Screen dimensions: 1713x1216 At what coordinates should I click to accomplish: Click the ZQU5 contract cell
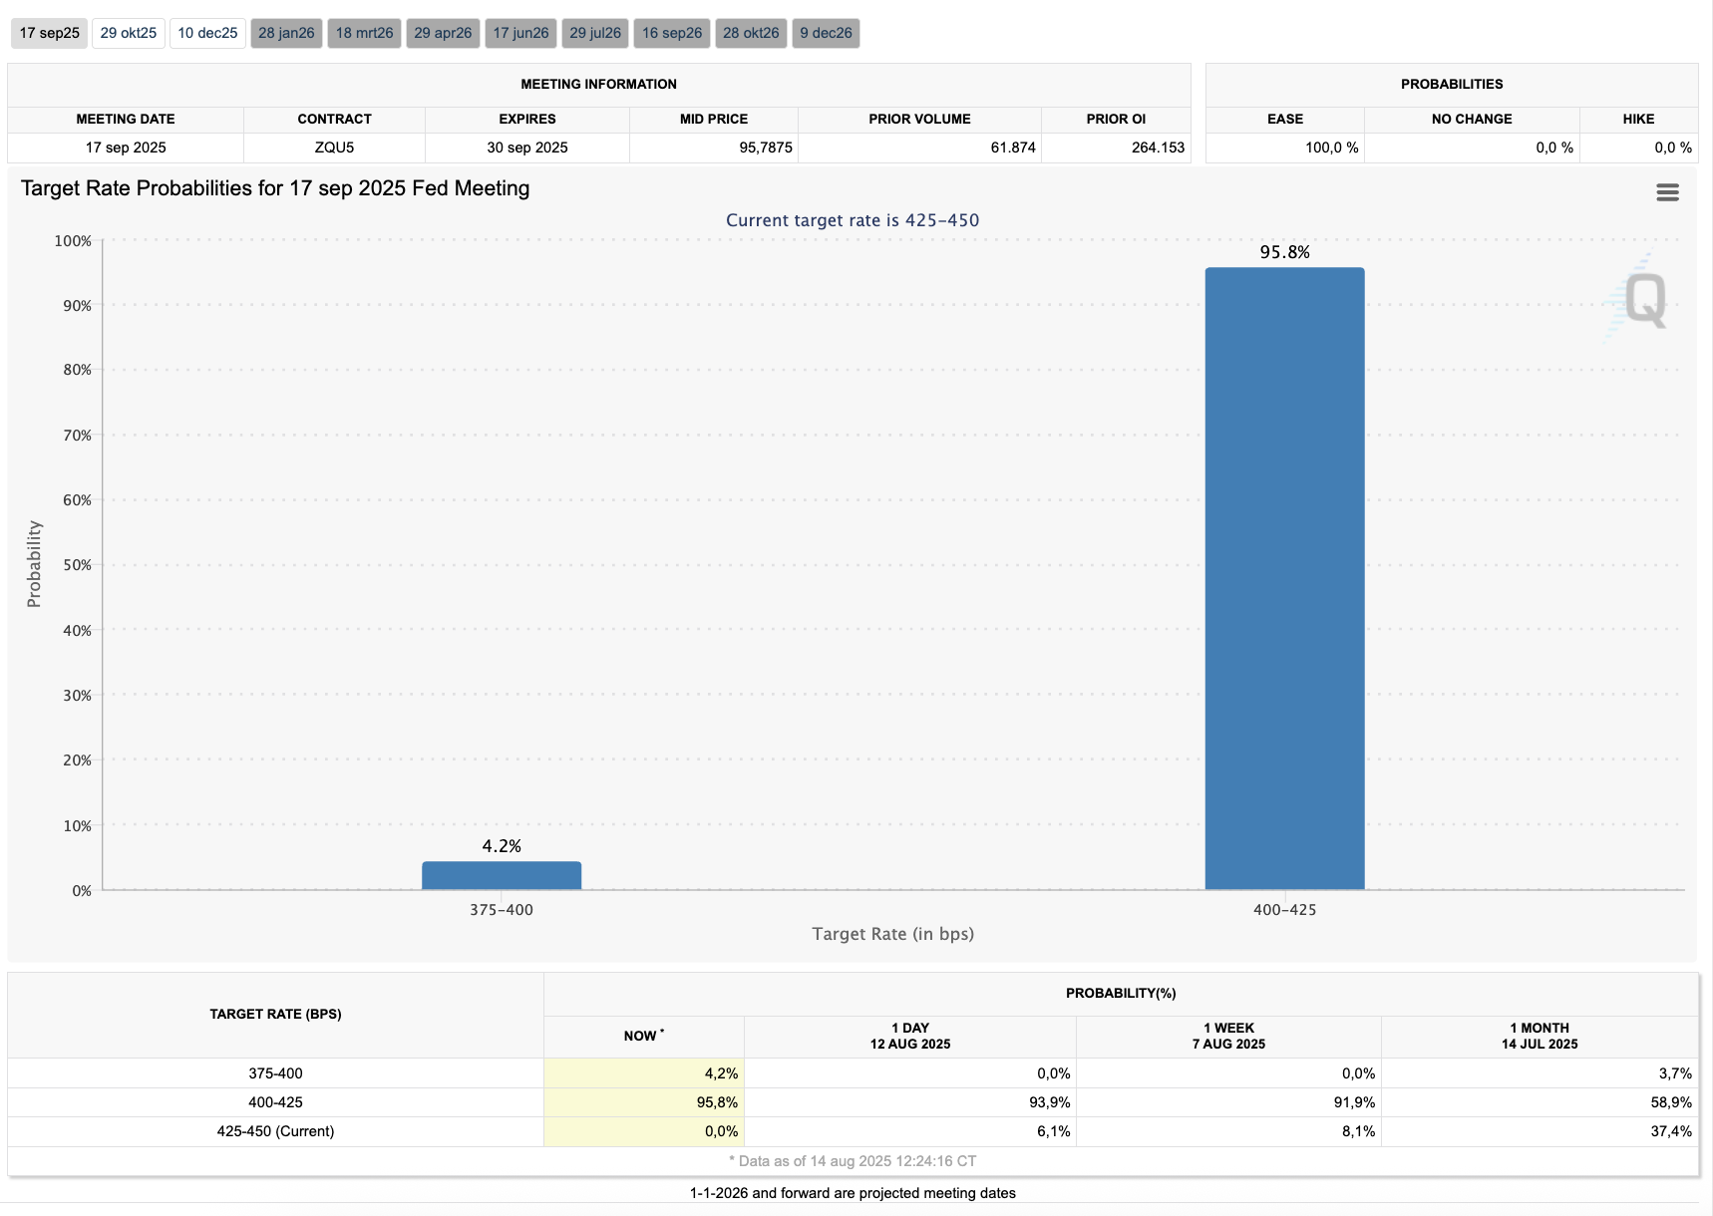tap(334, 148)
